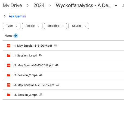Open the Wyckoffanalytics folder dropdown arrow

116,6
